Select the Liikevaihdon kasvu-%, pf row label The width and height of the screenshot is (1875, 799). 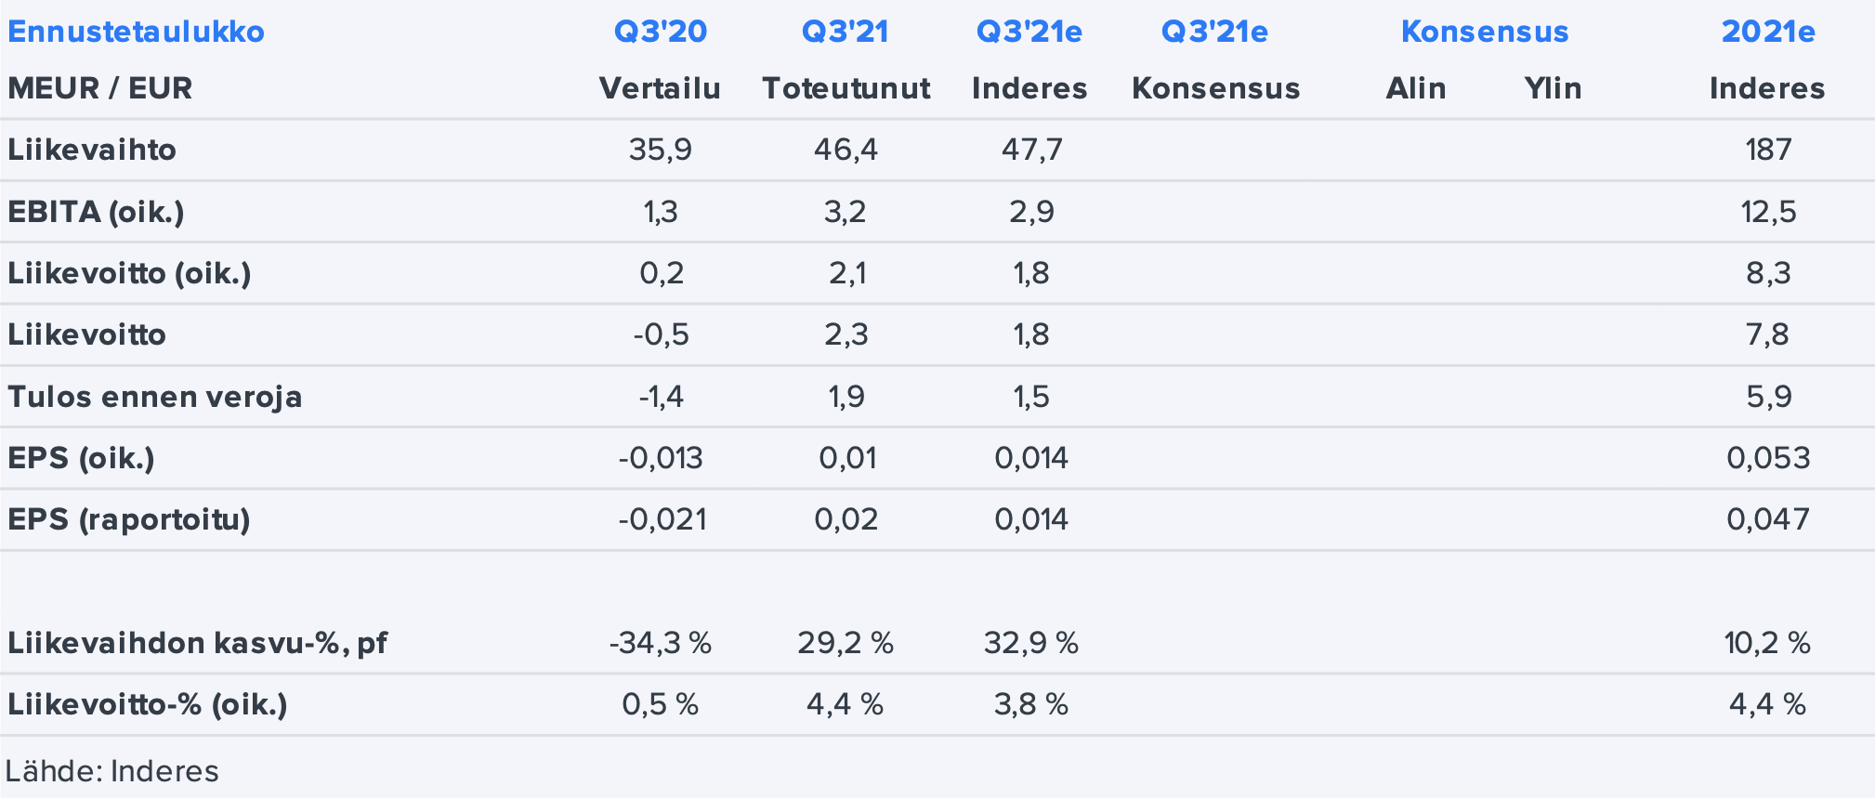click(197, 643)
